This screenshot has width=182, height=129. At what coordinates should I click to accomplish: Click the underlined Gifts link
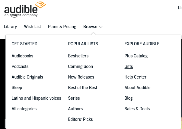pyautogui.click(x=129, y=66)
